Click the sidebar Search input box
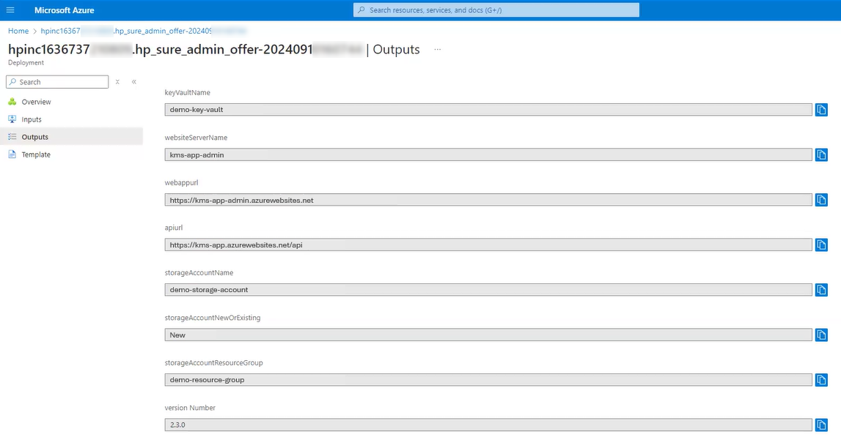Viewport: 841px width, 443px height. click(x=56, y=81)
